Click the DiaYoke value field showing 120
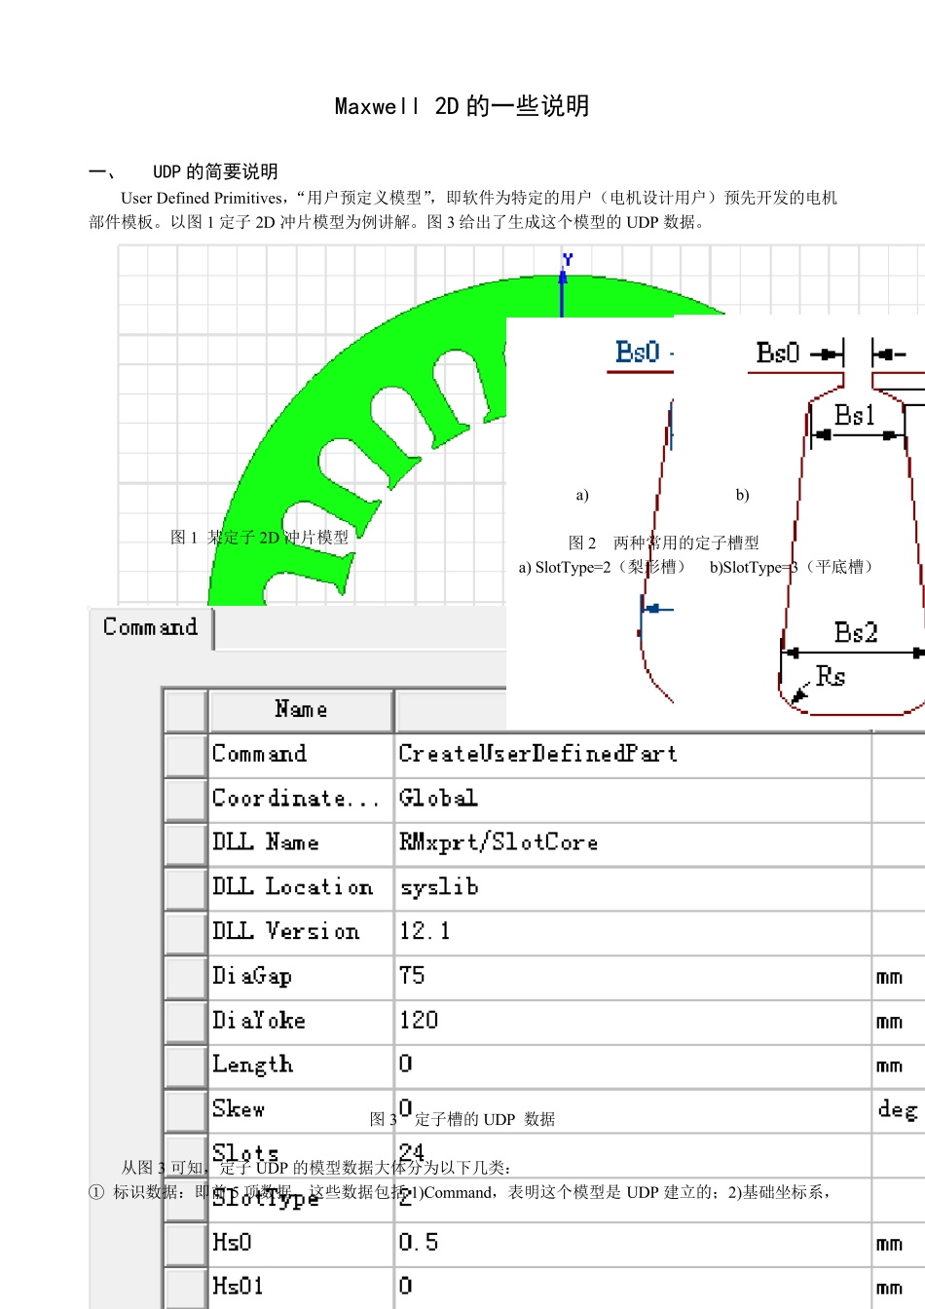Screen dimensions: 925x1309 click(631, 1021)
